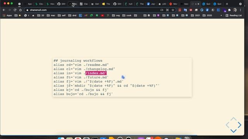The height and width of the screenshot is (139, 248).
Task: Click the highlighted /index.md' text
Action: click(96, 73)
